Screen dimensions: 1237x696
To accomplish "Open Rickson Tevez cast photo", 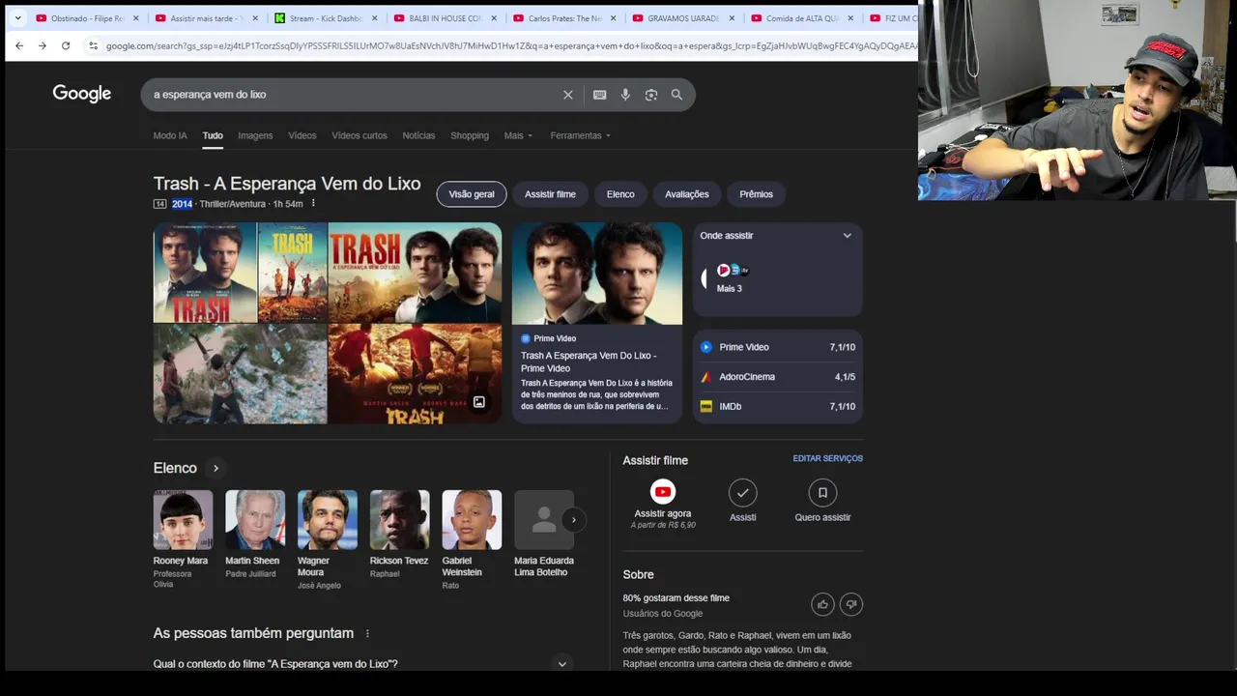I will (x=400, y=520).
